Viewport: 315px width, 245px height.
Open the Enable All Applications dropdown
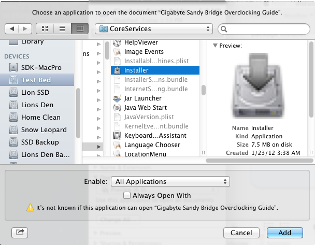pos(170,181)
